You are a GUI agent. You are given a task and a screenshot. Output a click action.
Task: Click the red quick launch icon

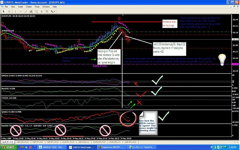(31, 147)
